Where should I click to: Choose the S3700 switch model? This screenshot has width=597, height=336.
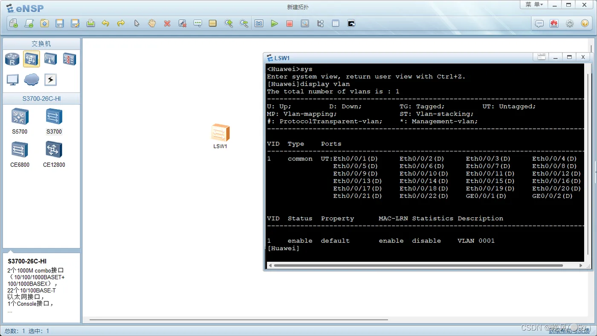pyautogui.click(x=54, y=121)
